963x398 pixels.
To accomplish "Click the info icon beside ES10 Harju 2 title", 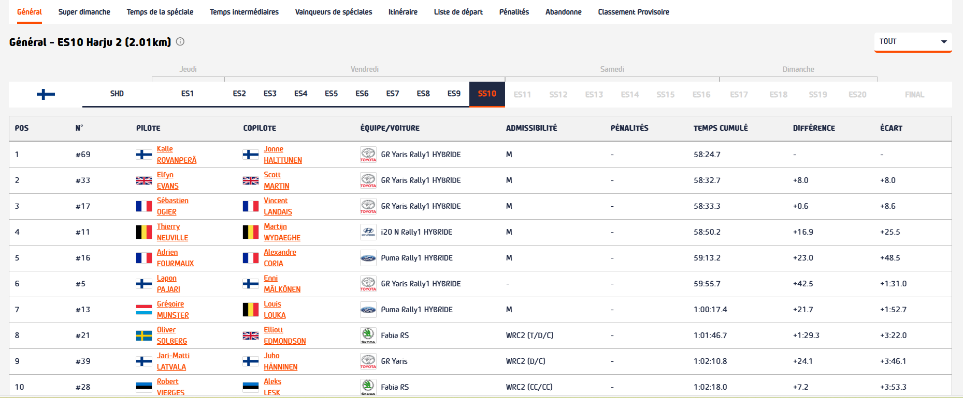I will [180, 42].
